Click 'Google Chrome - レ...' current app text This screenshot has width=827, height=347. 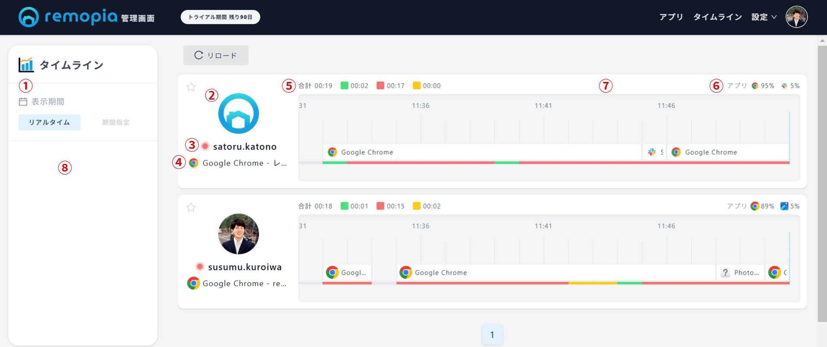pos(245,163)
